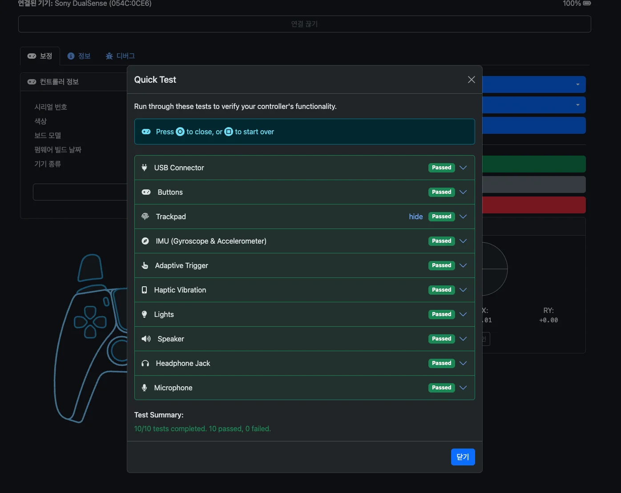Click the Lights bulb icon
621x493 pixels.
pos(144,314)
